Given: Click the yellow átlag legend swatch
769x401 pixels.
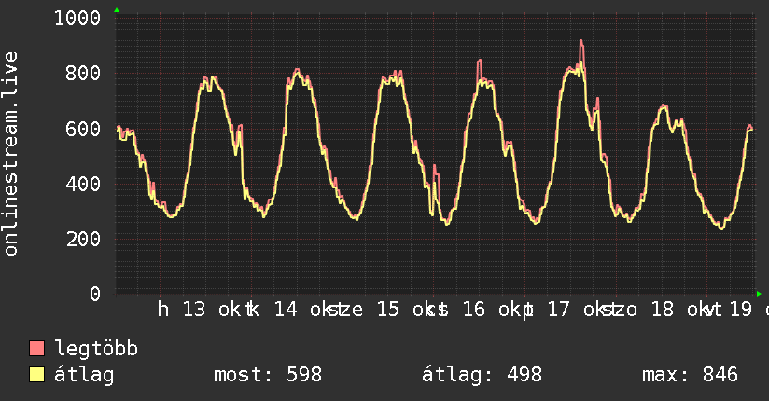Looking at the screenshot, I should (37, 375).
